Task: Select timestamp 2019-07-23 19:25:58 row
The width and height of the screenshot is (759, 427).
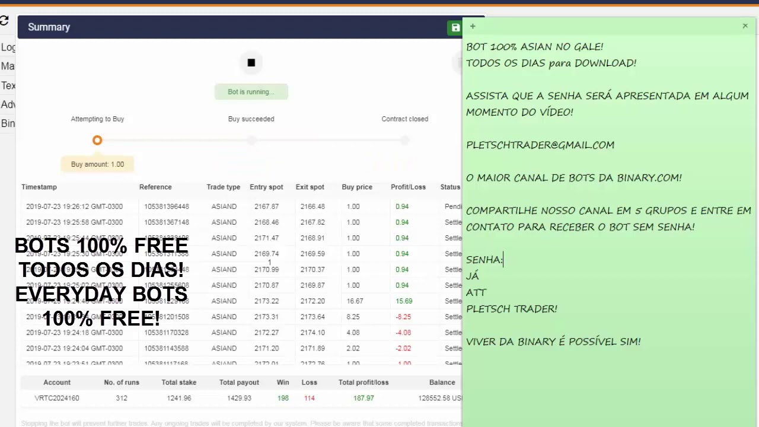Action: pos(74,222)
